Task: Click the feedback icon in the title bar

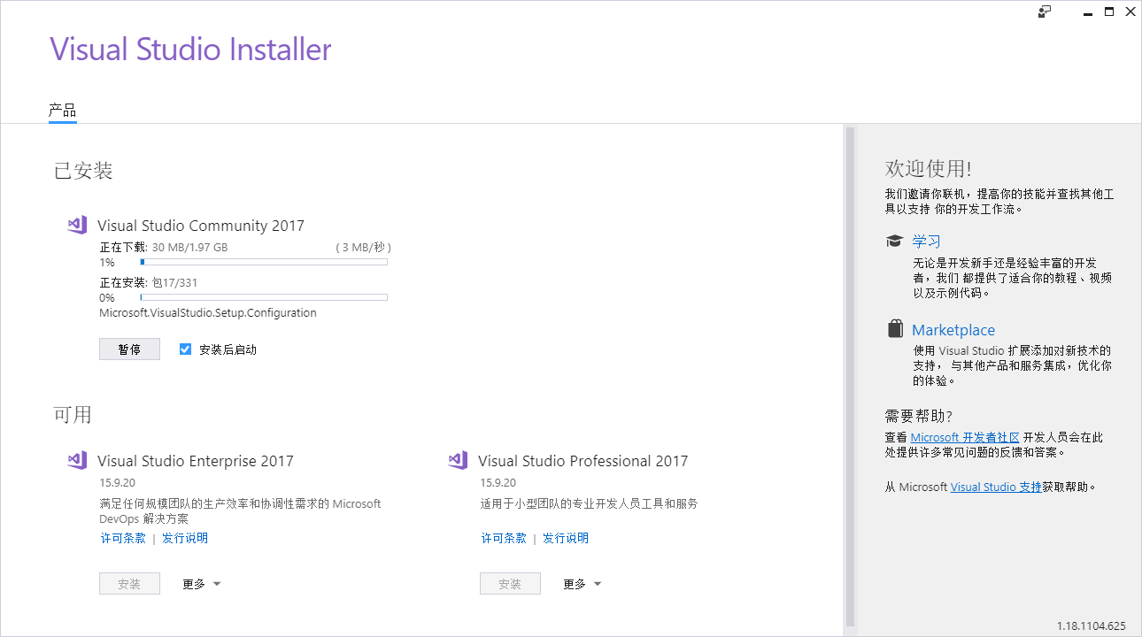Action: (x=1045, y=12)
